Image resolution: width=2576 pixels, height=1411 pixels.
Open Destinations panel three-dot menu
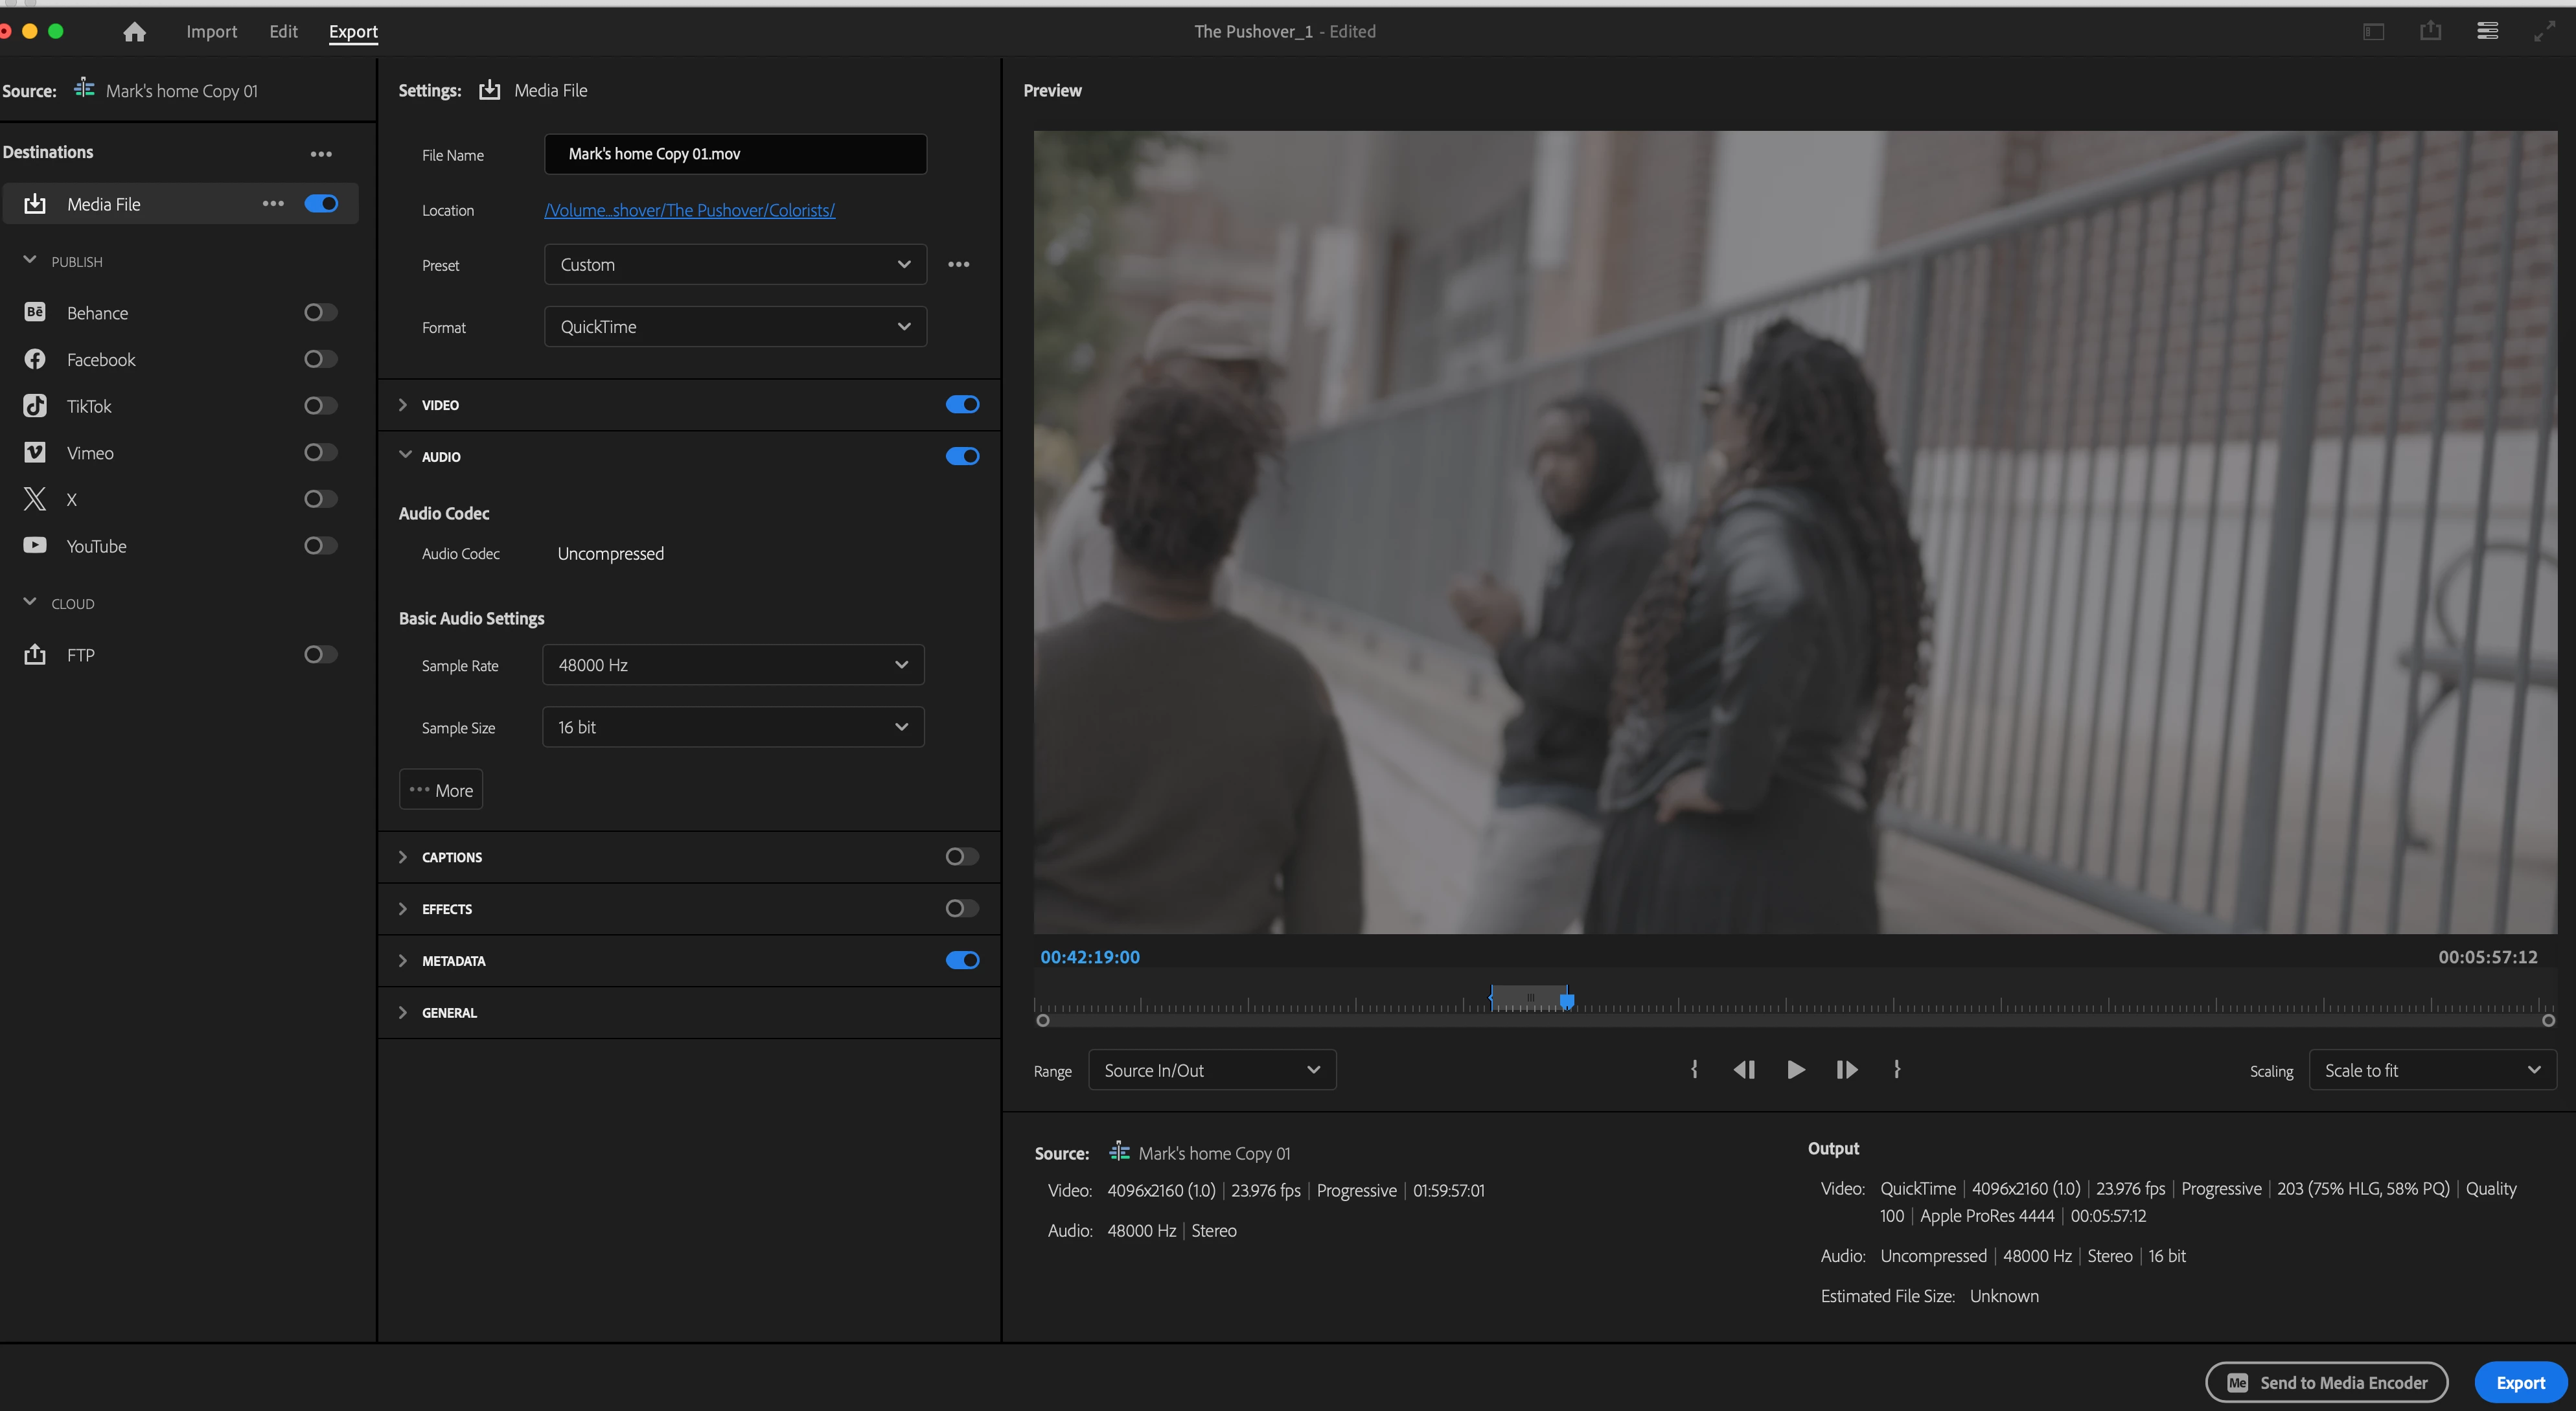point(321,154)
